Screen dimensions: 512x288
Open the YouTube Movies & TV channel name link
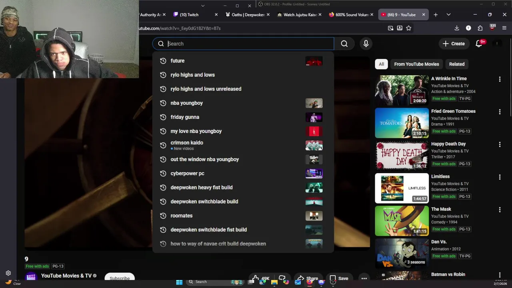[66, 276]
